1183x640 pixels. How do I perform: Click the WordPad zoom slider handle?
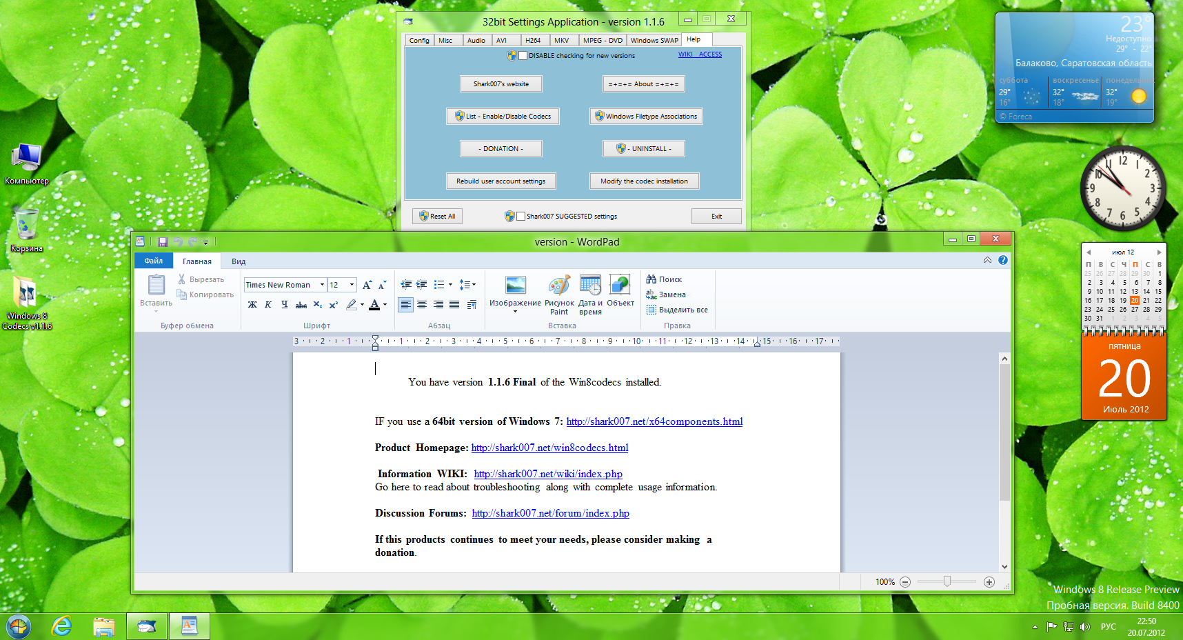pyautogui.click(x=947, y=582)
